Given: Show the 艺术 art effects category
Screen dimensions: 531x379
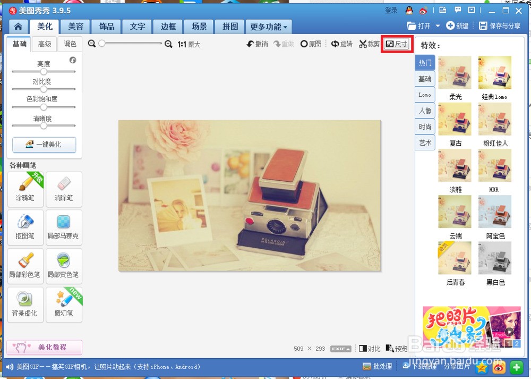Looking at the screenshot, I should coord(425,142).
